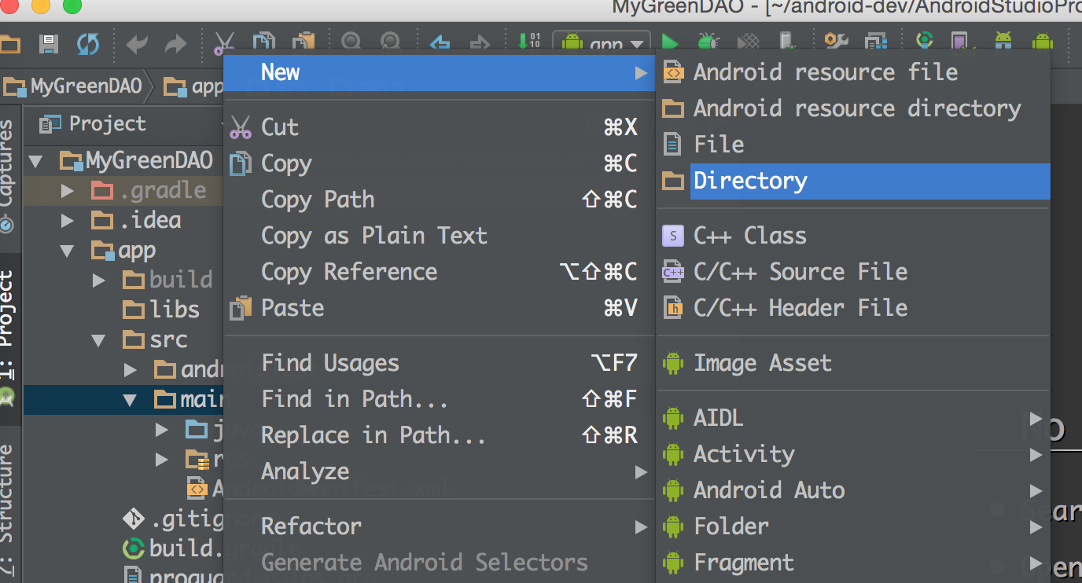
Task: Click the Debug app bug icon
Action: click(x=708, y=42)
